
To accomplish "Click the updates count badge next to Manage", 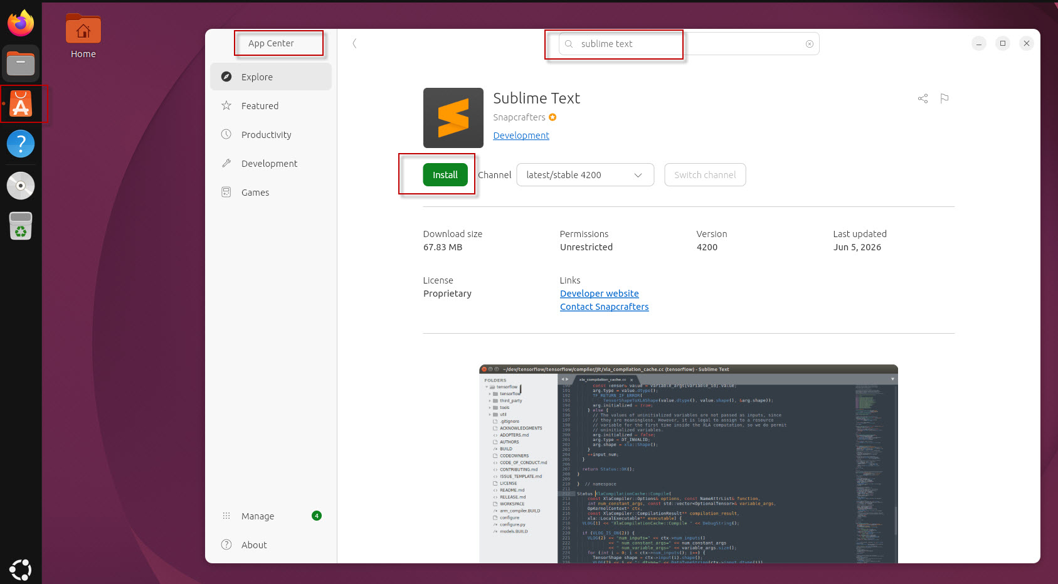I will coord(317,516).
